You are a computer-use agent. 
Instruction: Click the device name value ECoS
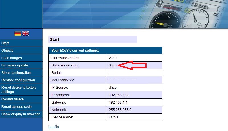pos(113,117)
